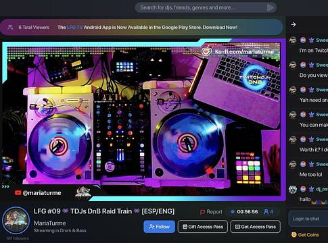Screen dimensions: 328x243
Task: Click the Get Coins link
Action: tap(308, 235)
